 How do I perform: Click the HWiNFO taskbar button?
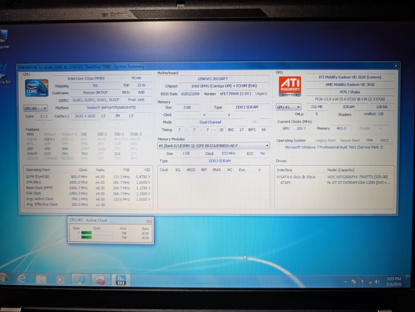point(121,280)
